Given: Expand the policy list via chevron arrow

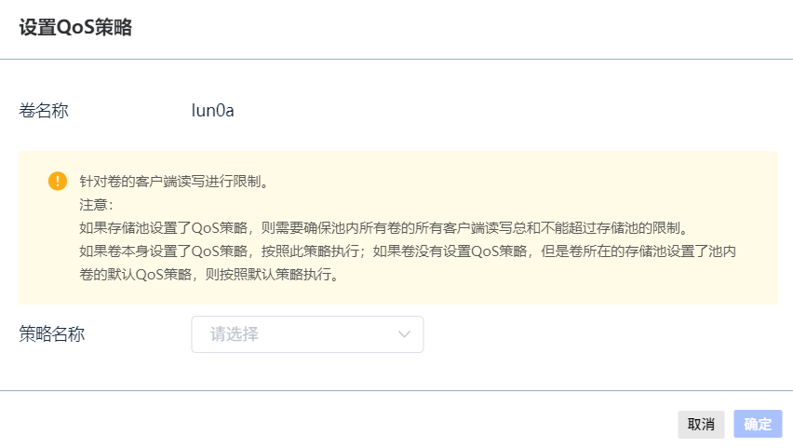Looking at the screenshot, I should pos(405,334).
